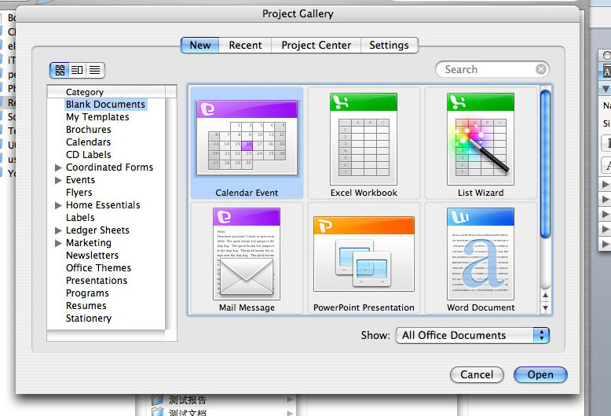Open the Project Center tab
This screenshot has width=611, height=416.
click(x=316, y=46)
